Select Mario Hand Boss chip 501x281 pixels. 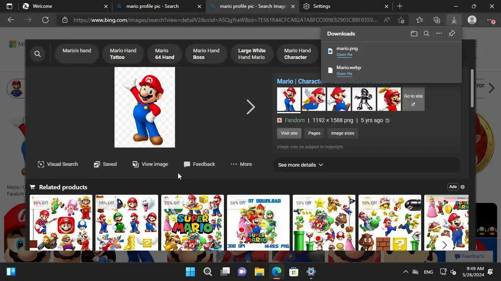coord(206,54)
